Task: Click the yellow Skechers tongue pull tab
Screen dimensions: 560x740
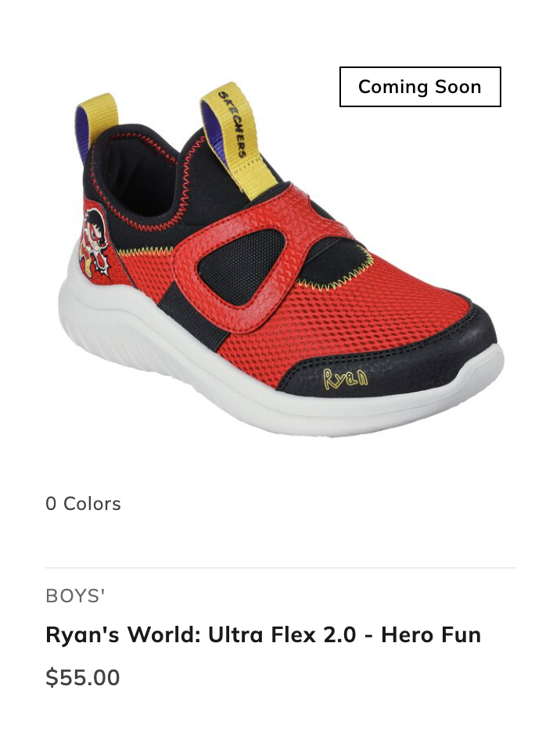Action: click(x=239, y=140)
